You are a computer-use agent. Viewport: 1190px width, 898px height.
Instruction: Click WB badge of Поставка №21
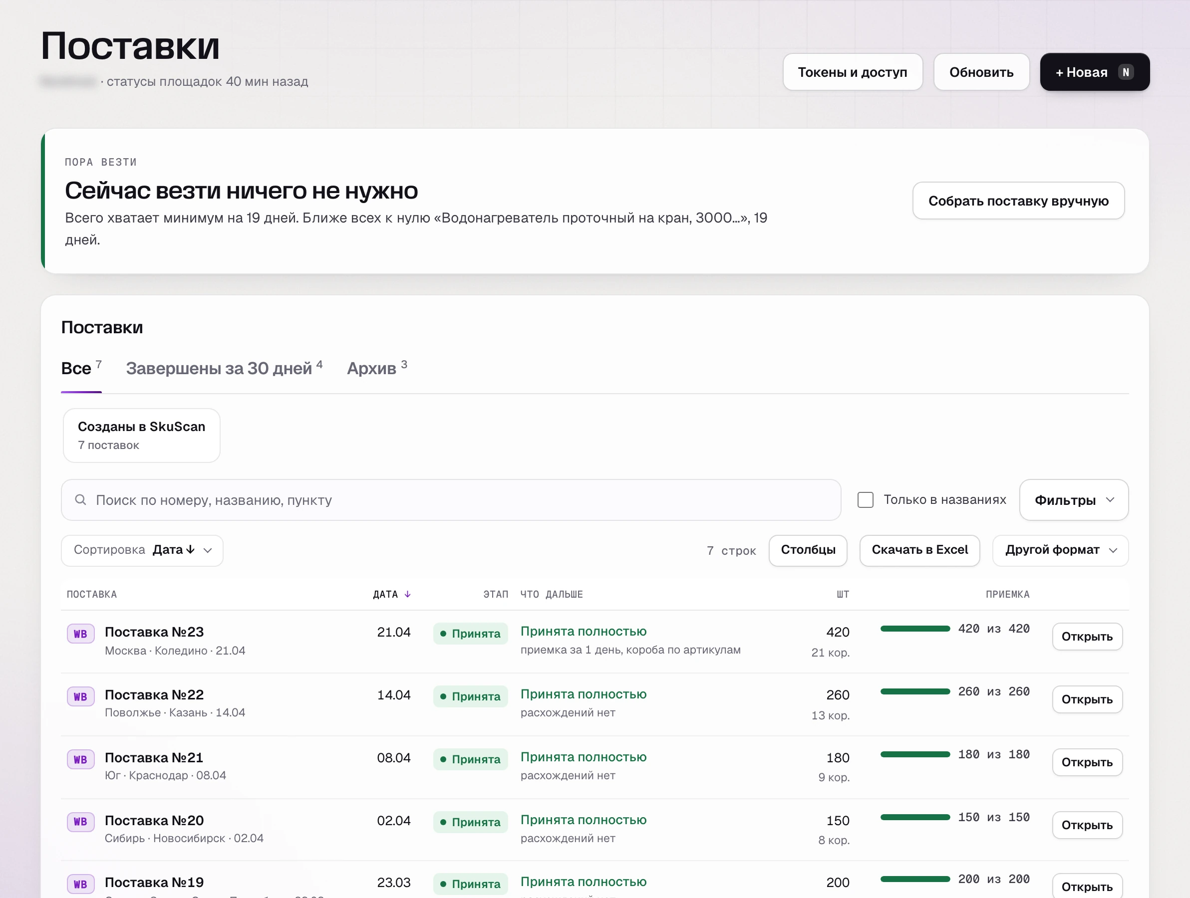(x=81, y=760)
